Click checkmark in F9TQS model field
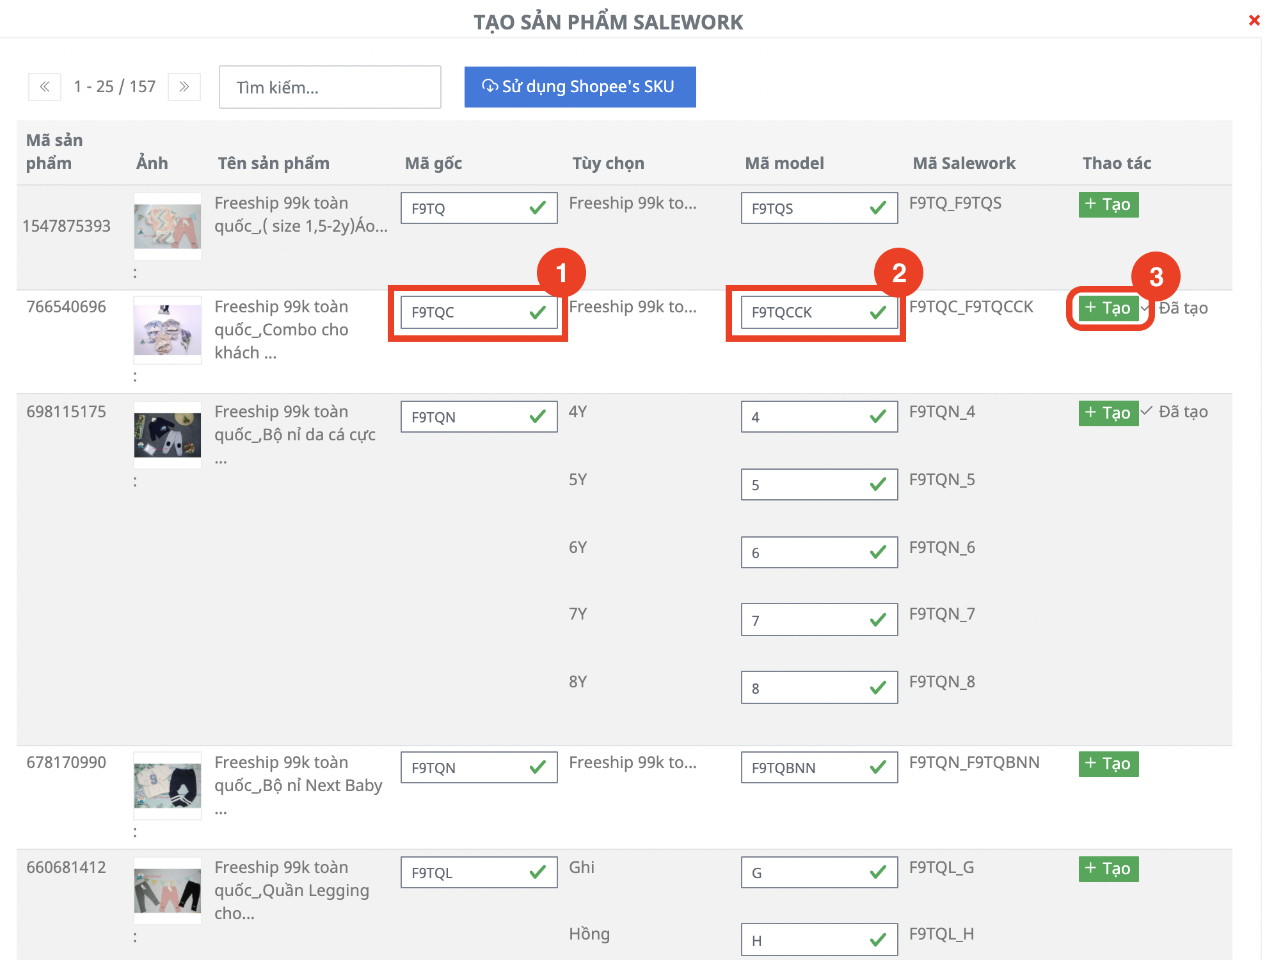Viewport: 1267px width, 960px height. pos(878,208)
